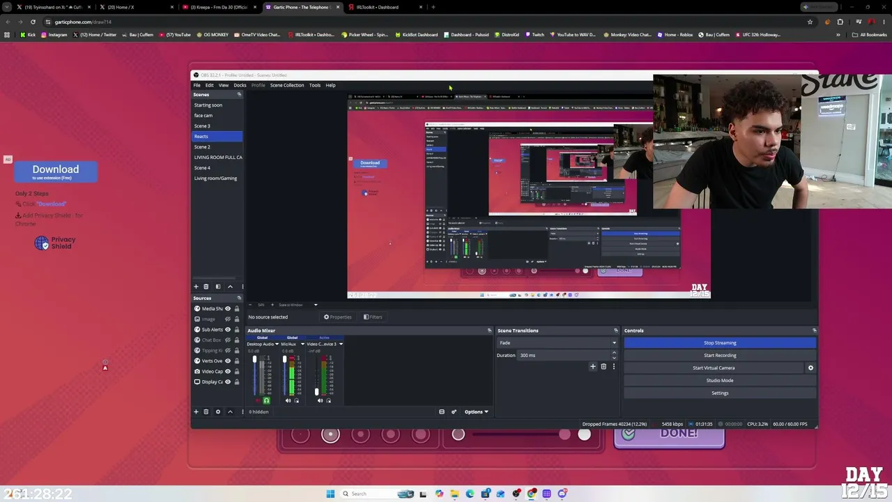Move source up in Sources toolbar
Image resolution: width=892 pixels, height=502 pixels.
(x=230, y=411)
